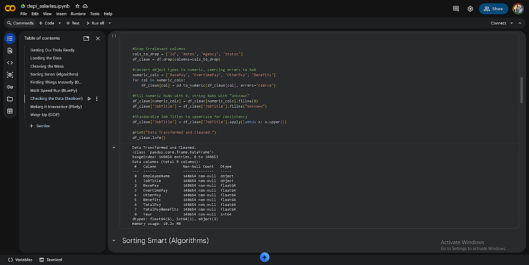Viewport: 529px width, 265px height.
Task: Click into the code cell editor
Action: coord(319,88)
